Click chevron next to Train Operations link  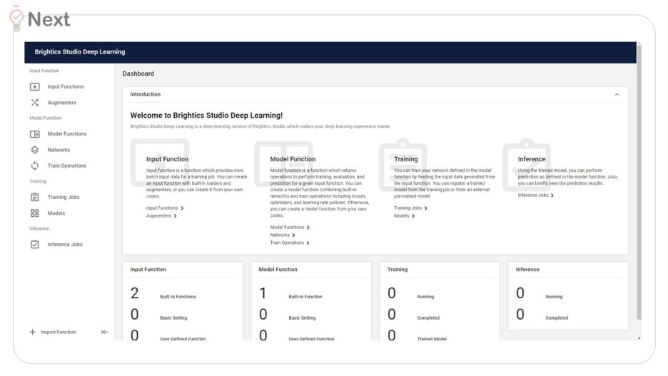tap(308, 243)
